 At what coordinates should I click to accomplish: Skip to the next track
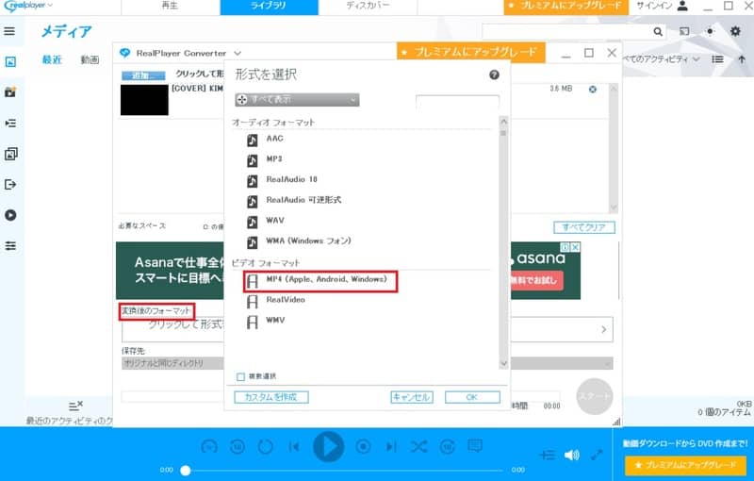[x=391, y=447]
